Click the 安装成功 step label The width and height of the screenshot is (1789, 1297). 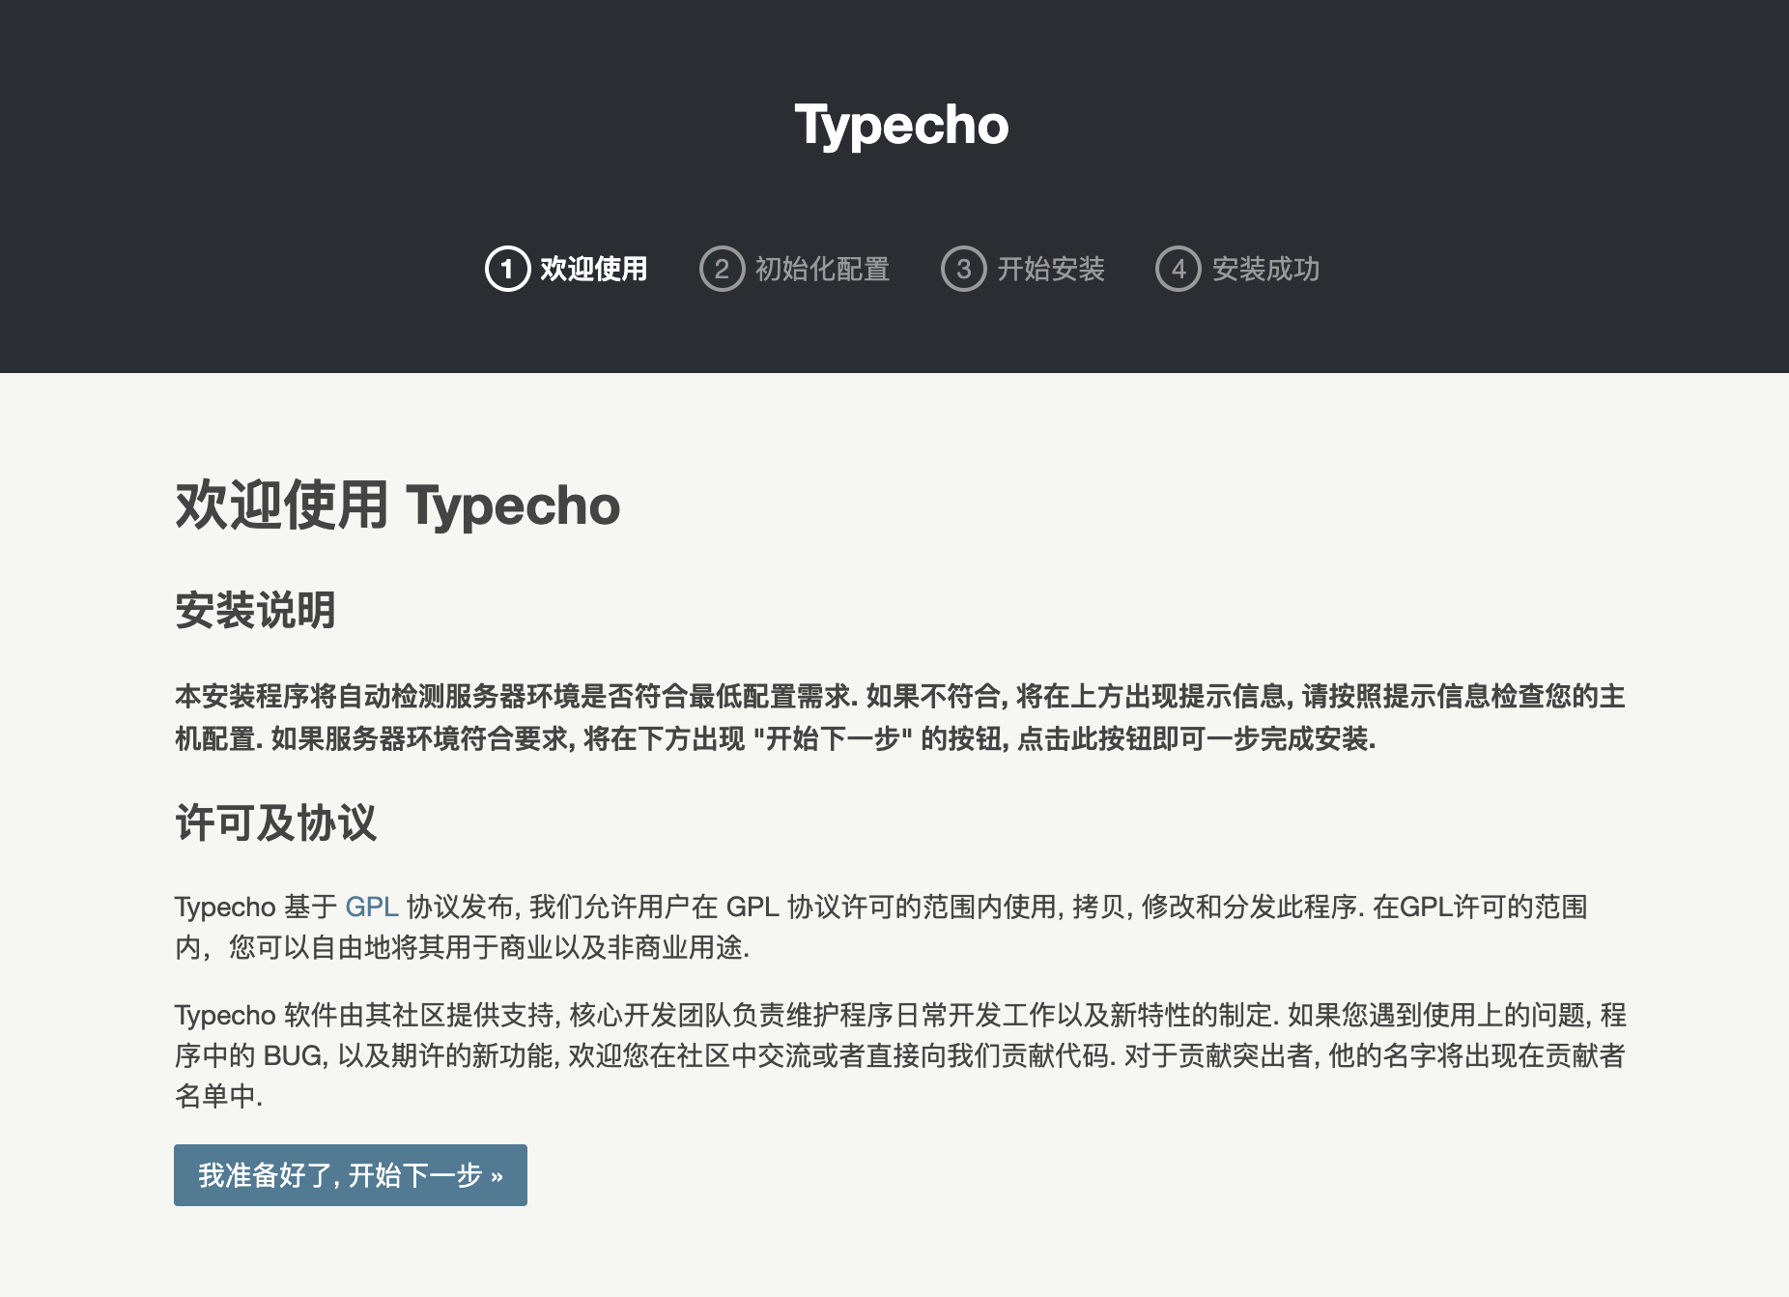click(x=1265, y=269)
